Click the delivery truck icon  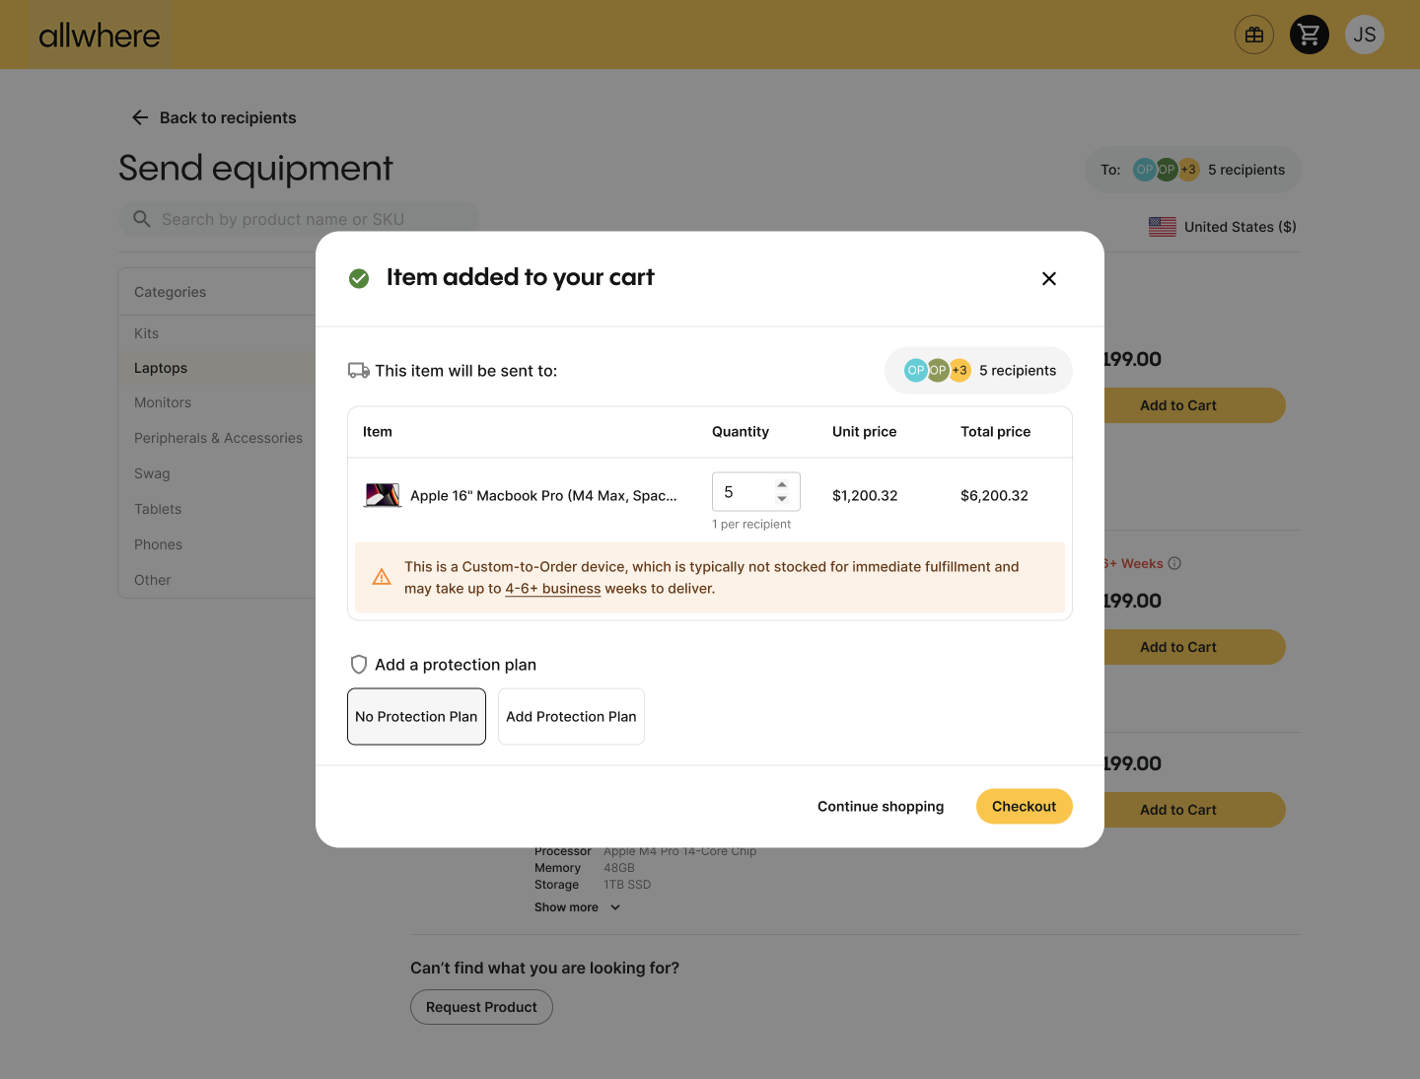click(x=359, y=371)
